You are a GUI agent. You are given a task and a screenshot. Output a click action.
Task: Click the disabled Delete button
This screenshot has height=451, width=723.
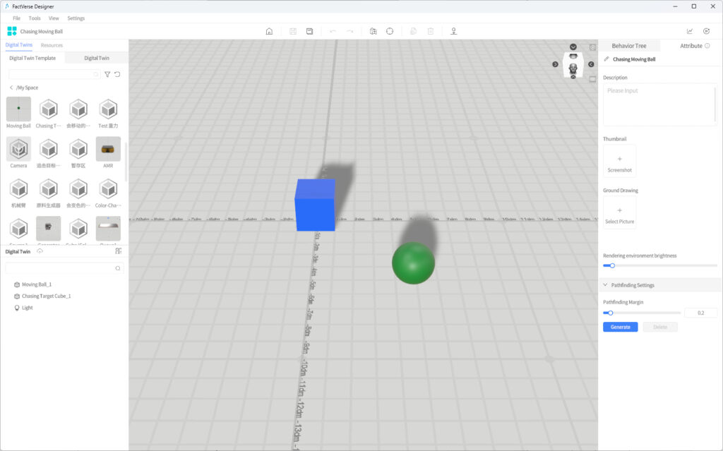[660, 327]
